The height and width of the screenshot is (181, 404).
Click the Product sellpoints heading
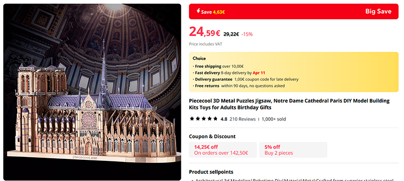tap(211, 172)
